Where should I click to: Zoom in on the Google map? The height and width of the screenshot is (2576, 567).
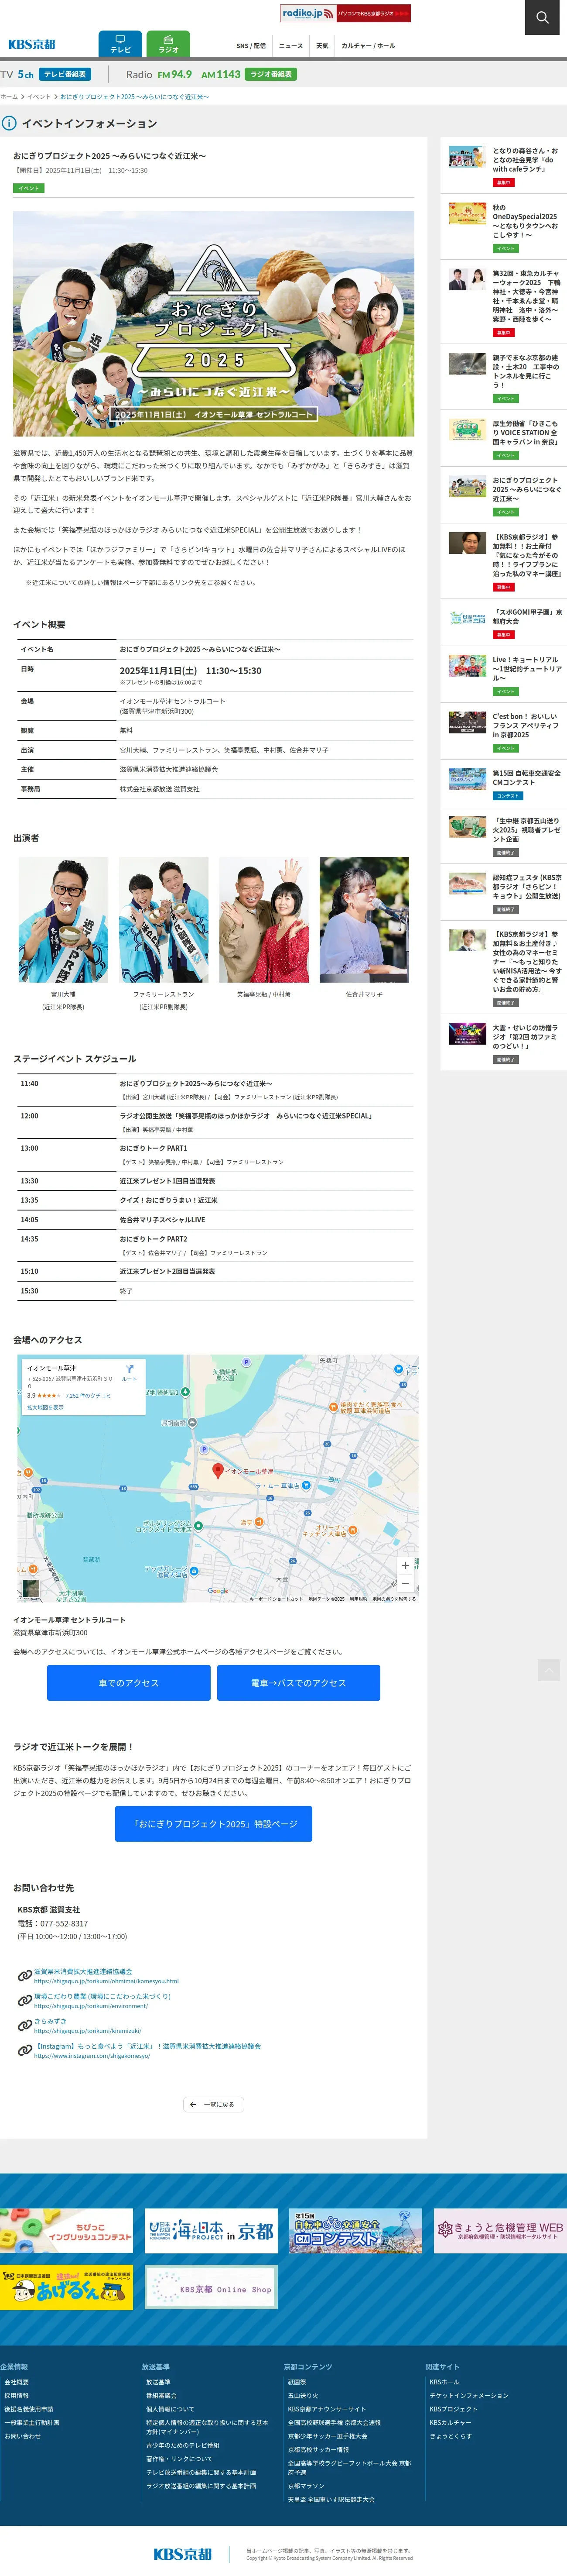click(405, 1565)
